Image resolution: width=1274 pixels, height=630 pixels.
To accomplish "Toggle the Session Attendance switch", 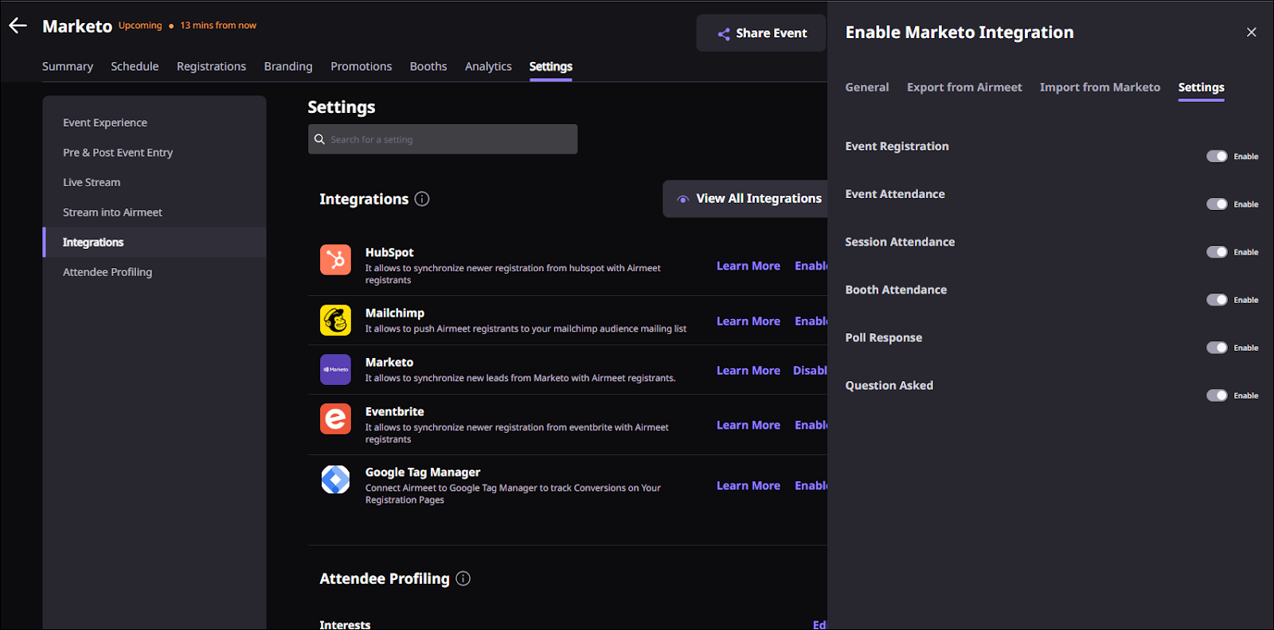I will [1217, 251].
